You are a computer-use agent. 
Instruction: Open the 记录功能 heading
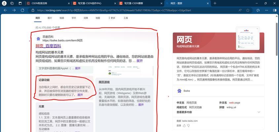(44, 80)
